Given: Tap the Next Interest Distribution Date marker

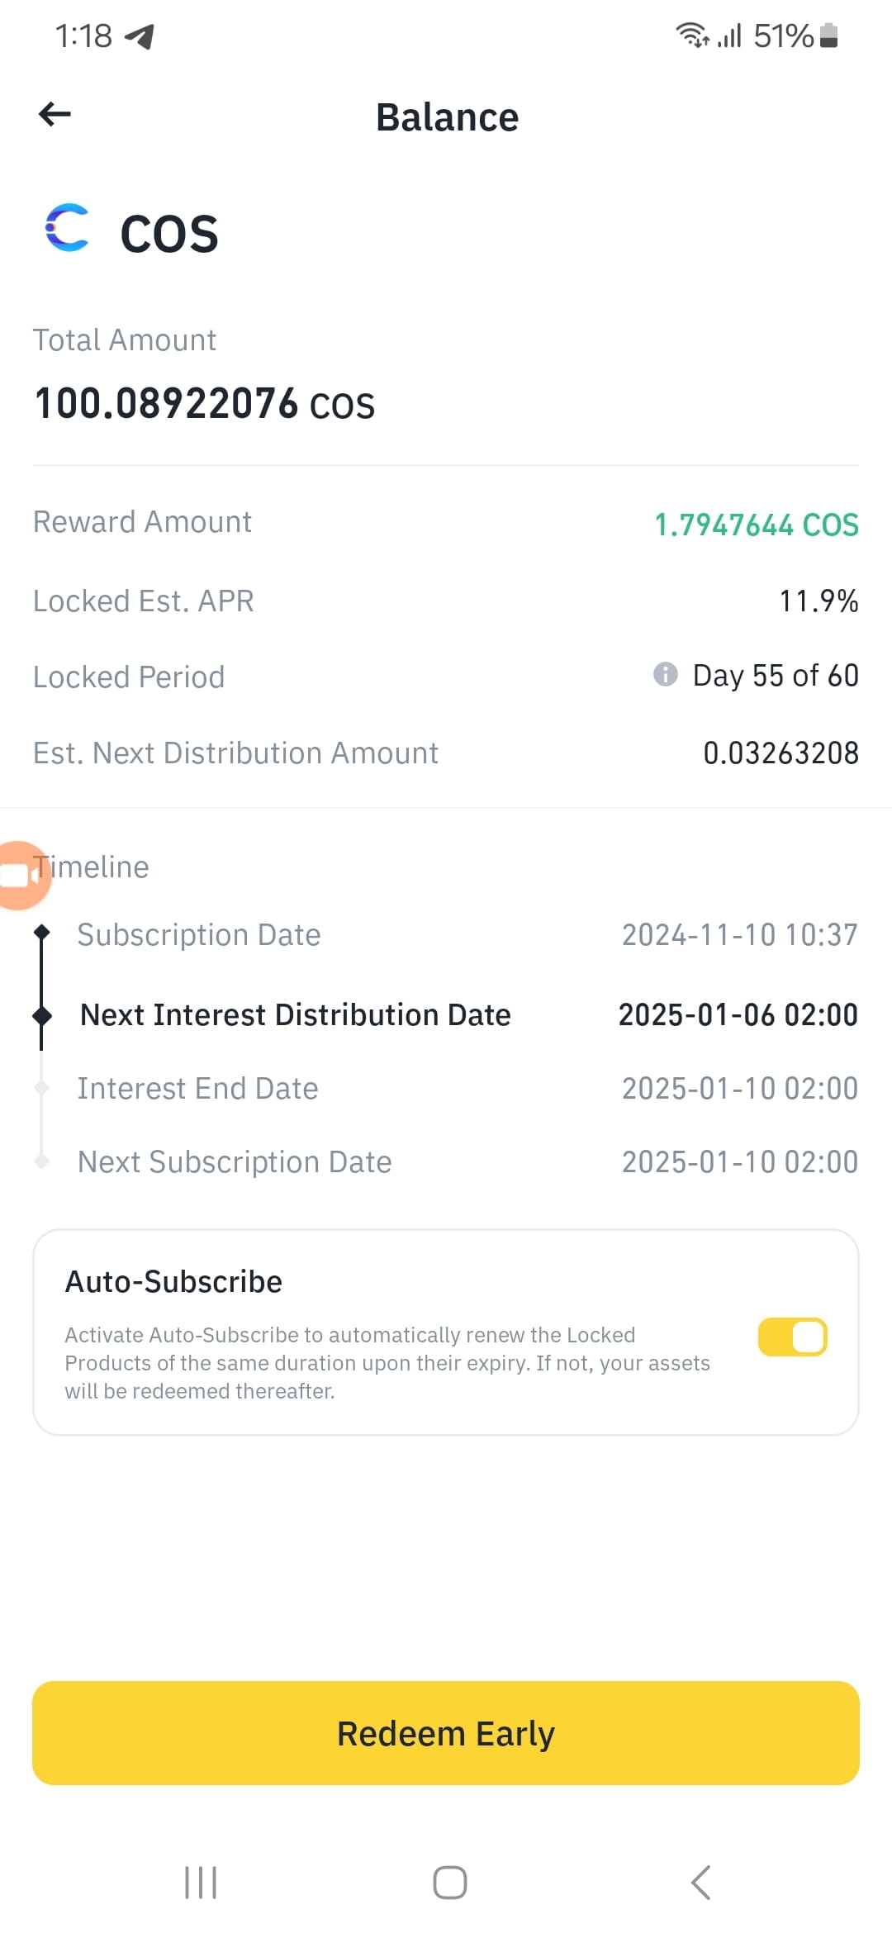Looking at the screenshot, I should (42, 1015).
